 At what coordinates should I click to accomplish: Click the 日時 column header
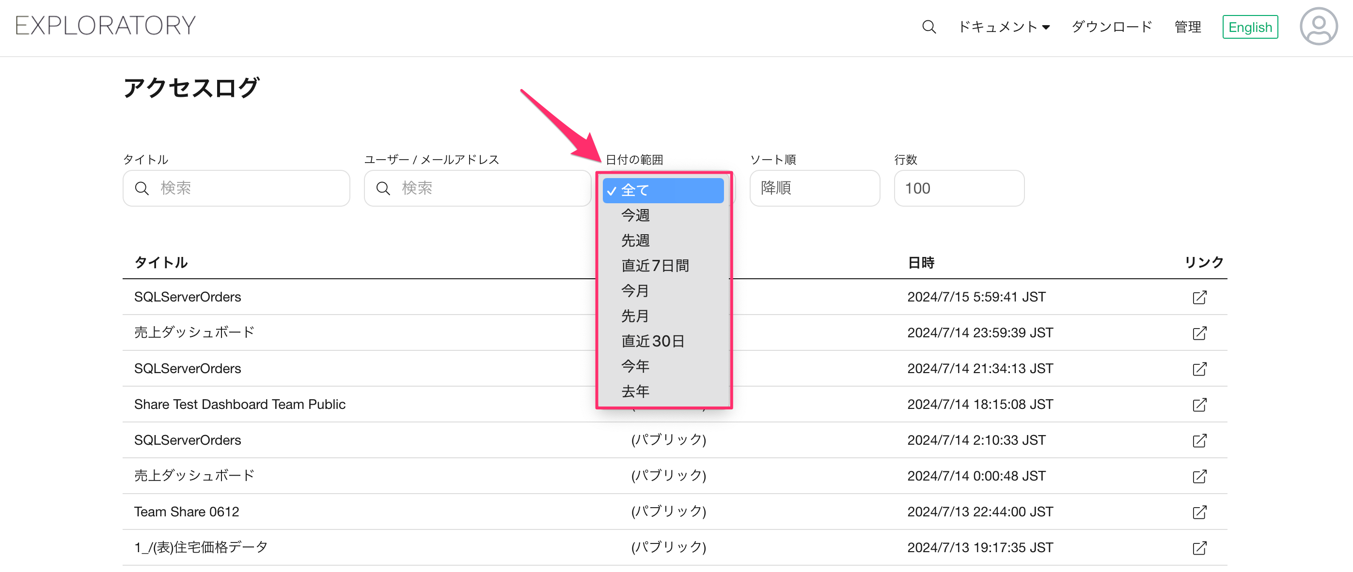[921, 262]
